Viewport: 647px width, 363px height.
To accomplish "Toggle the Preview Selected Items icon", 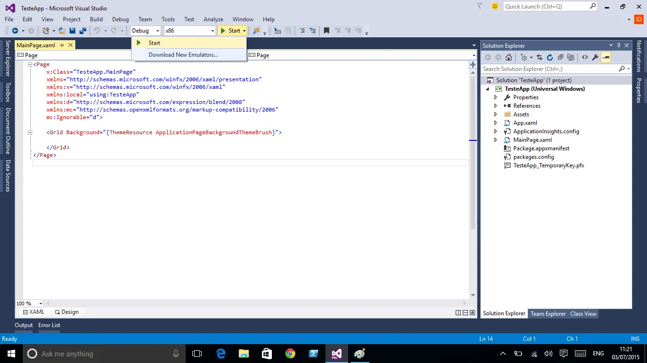I will [606, 57].
